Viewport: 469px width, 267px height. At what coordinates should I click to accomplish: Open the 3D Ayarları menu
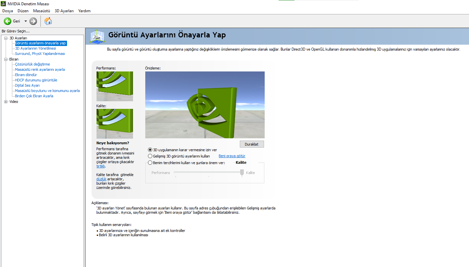point(64,11)
